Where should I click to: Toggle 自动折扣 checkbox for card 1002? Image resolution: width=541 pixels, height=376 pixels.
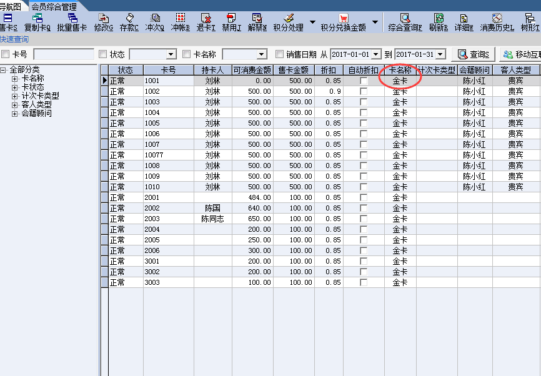[364, 91]
